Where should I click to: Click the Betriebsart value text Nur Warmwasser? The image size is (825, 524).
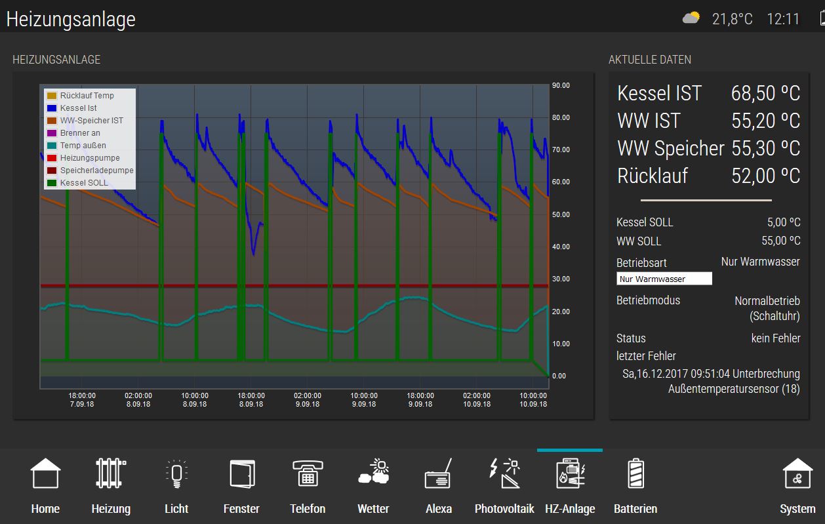coord(761,262)
